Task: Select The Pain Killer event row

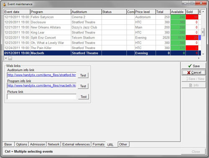Action: click(x=102, y=48)
